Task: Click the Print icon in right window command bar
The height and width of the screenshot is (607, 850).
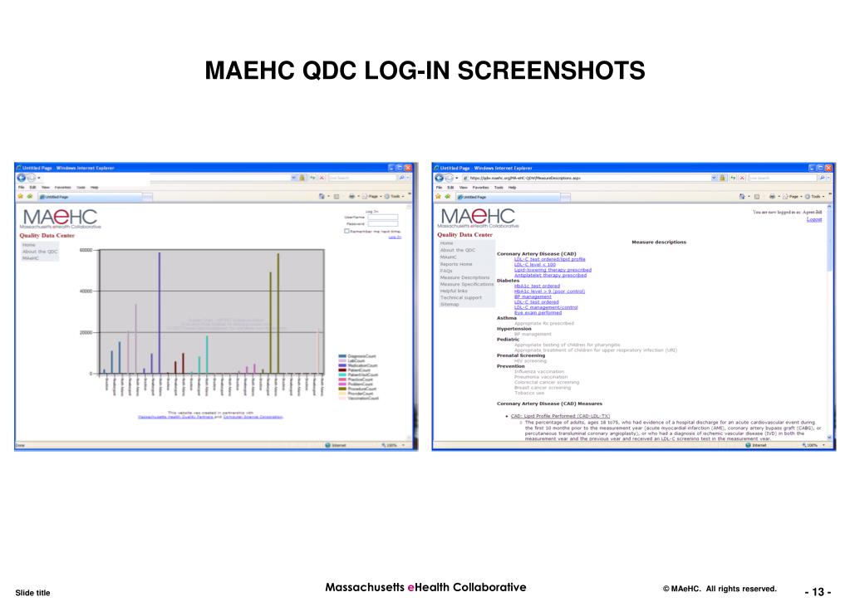Action: [772, 196]
